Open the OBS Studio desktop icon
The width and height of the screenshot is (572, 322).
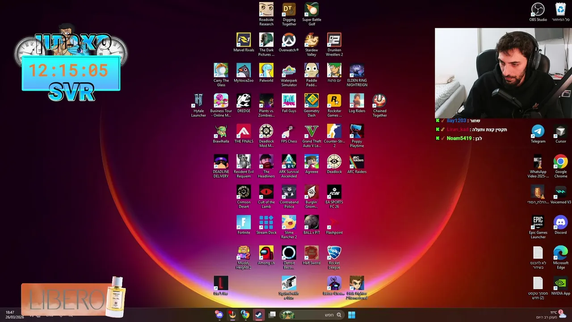tap(538, 12)
